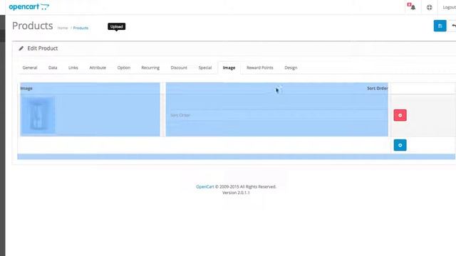This screenshot has width=456, height=256.
Task: Select the Special tab
Action: click(x=205, y=68)
